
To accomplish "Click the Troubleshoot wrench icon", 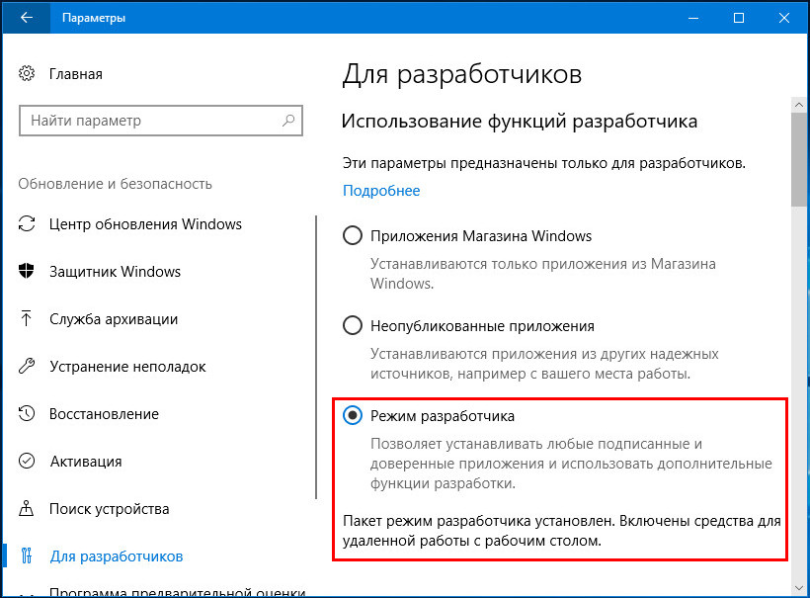I will (x=27, y=366).
